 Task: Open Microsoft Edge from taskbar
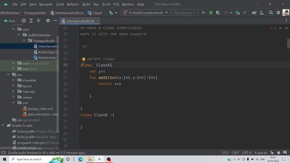point(81,159)
